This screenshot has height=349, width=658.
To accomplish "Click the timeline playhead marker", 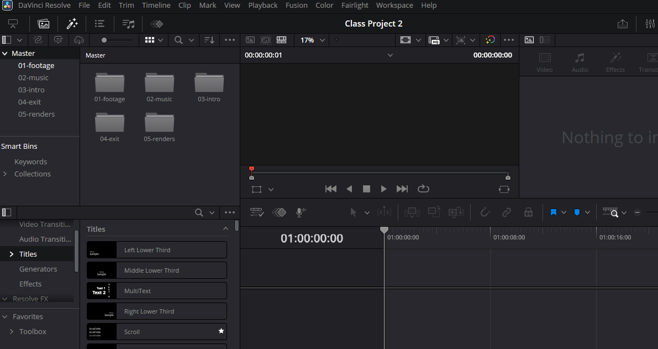I will [x=384, y=230].
